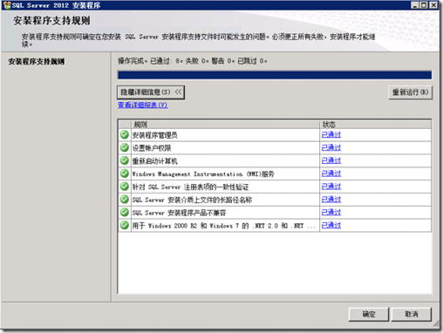The width and height of the screenshot is (443, 333).
Task: Select rule text 针对 SQL Server 注册表项的一致性验证
Action: 190,187
